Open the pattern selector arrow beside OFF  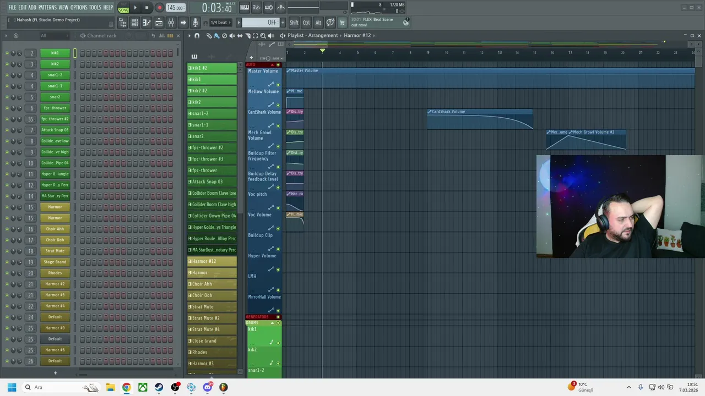(x=238, y=23)
